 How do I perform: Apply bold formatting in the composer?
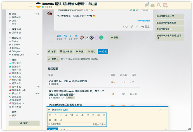(x=55, y=115)
